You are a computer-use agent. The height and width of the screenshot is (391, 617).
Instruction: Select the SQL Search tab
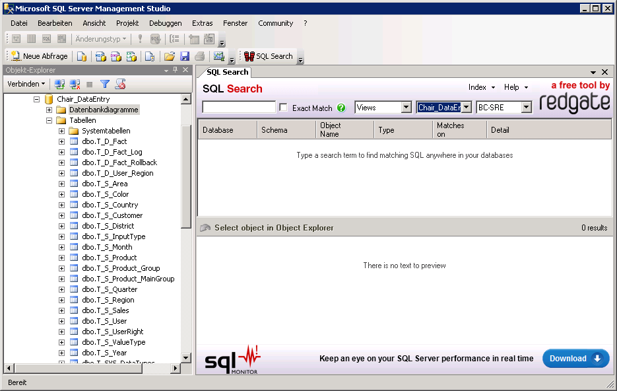[227, 72]
